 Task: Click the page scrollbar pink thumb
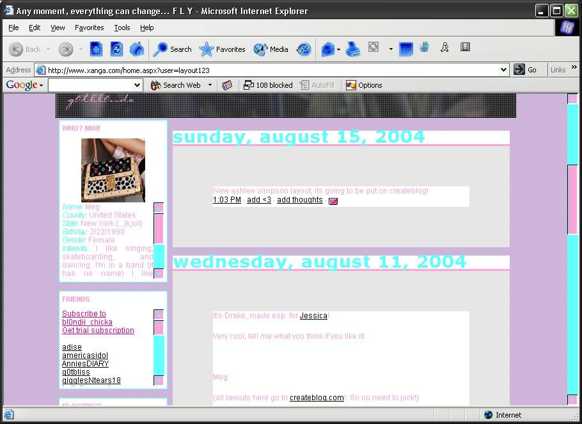(572, 199)
